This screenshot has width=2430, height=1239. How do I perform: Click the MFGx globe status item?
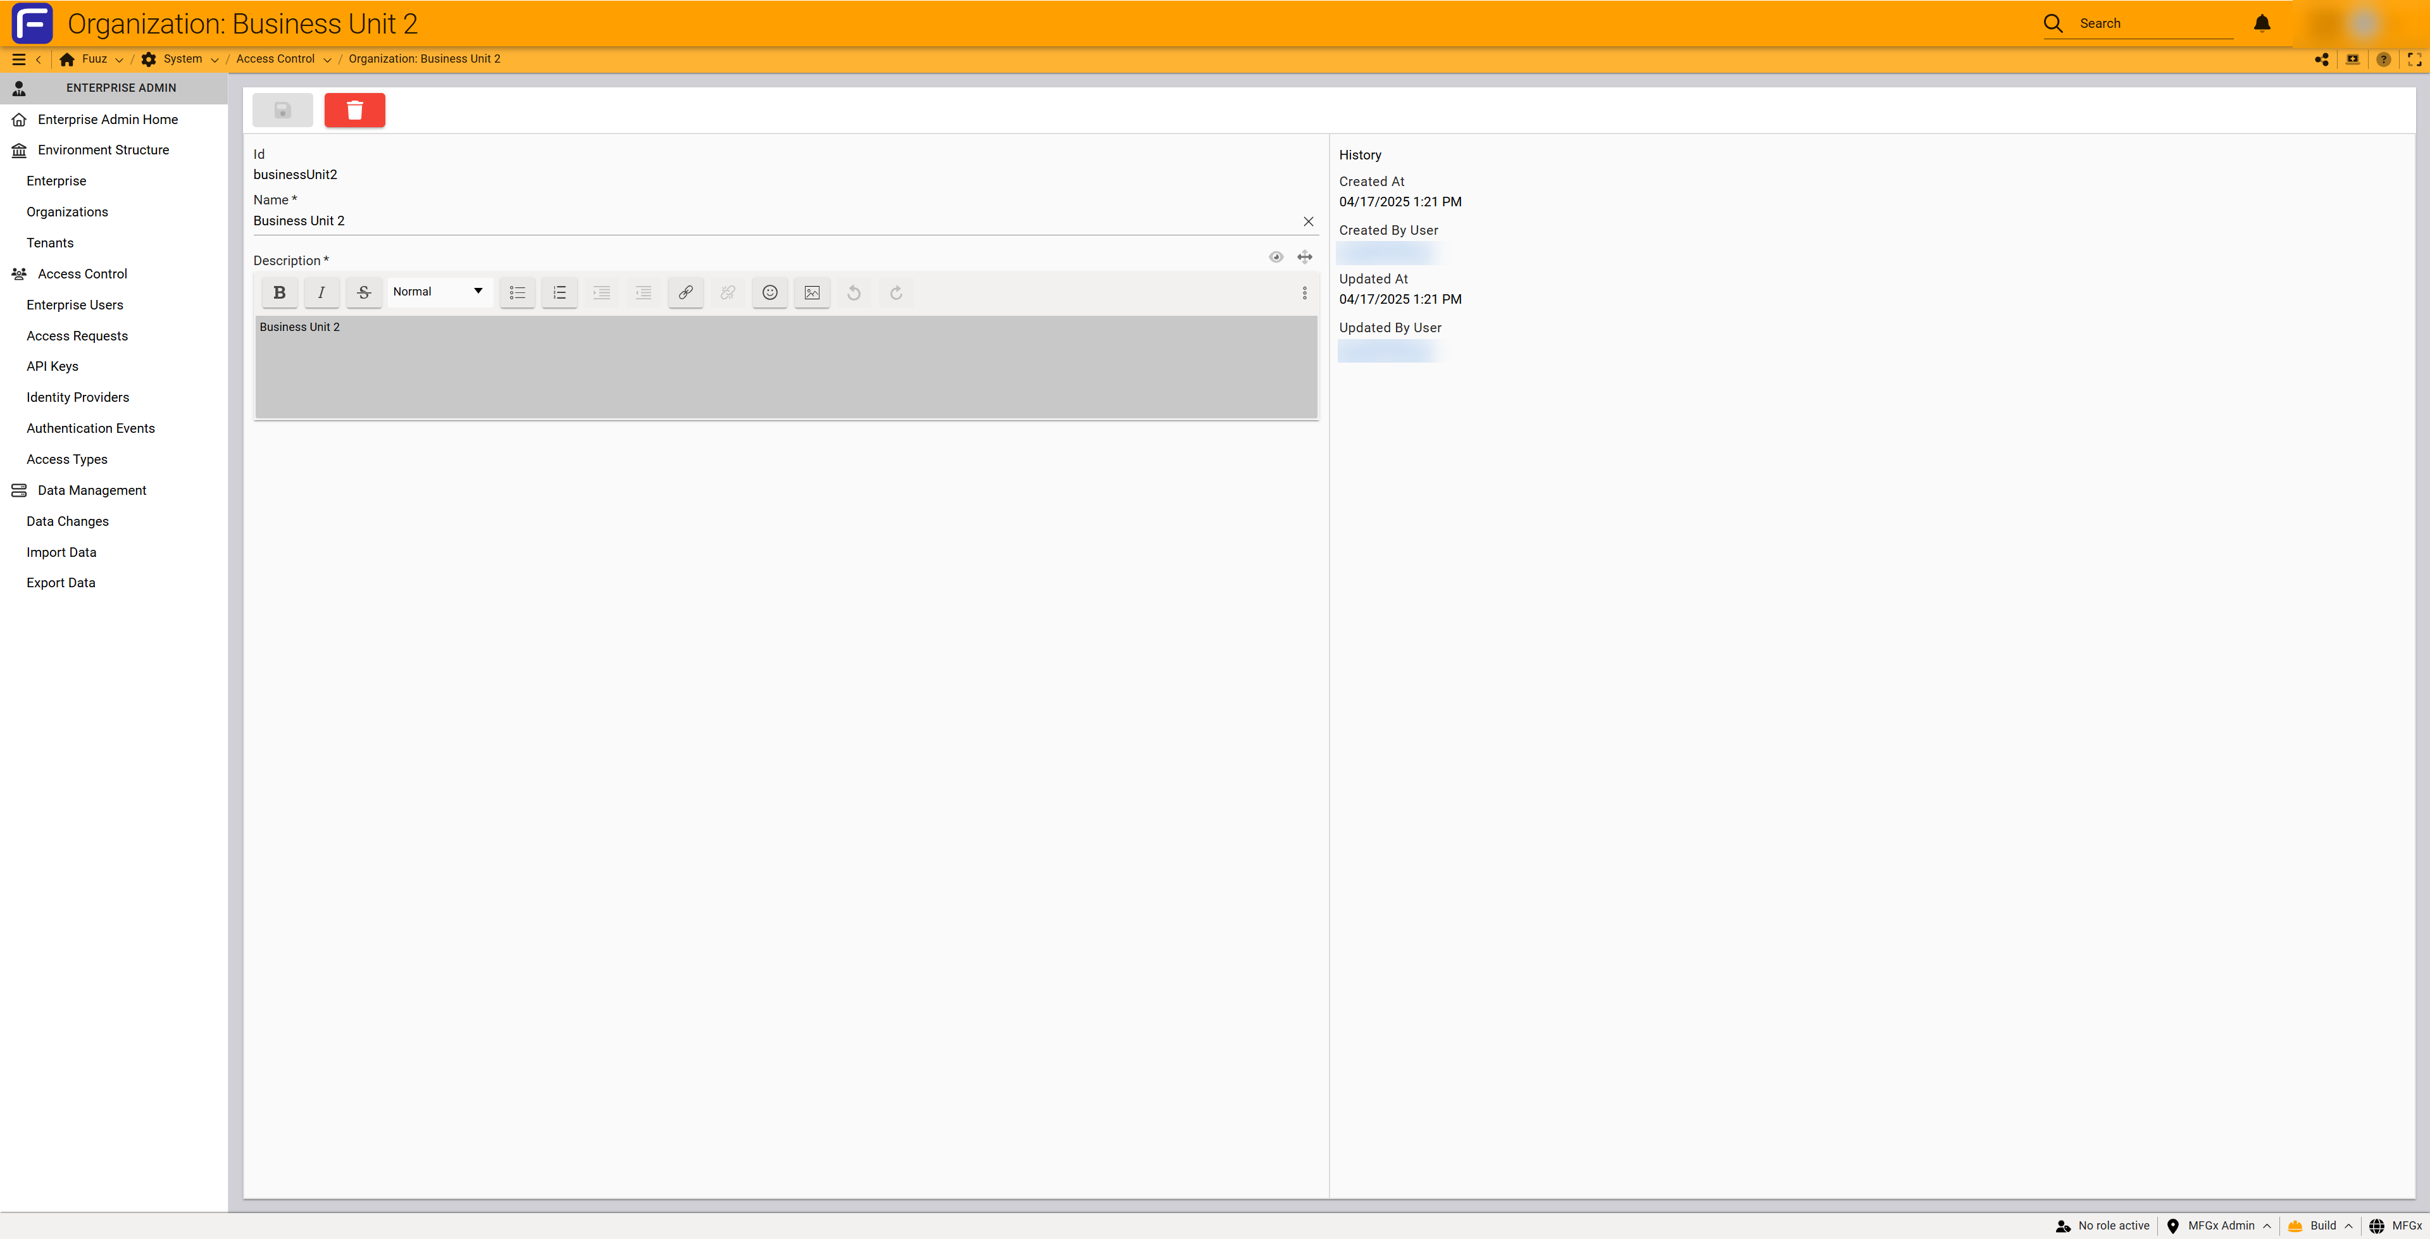(2395, 1226)
